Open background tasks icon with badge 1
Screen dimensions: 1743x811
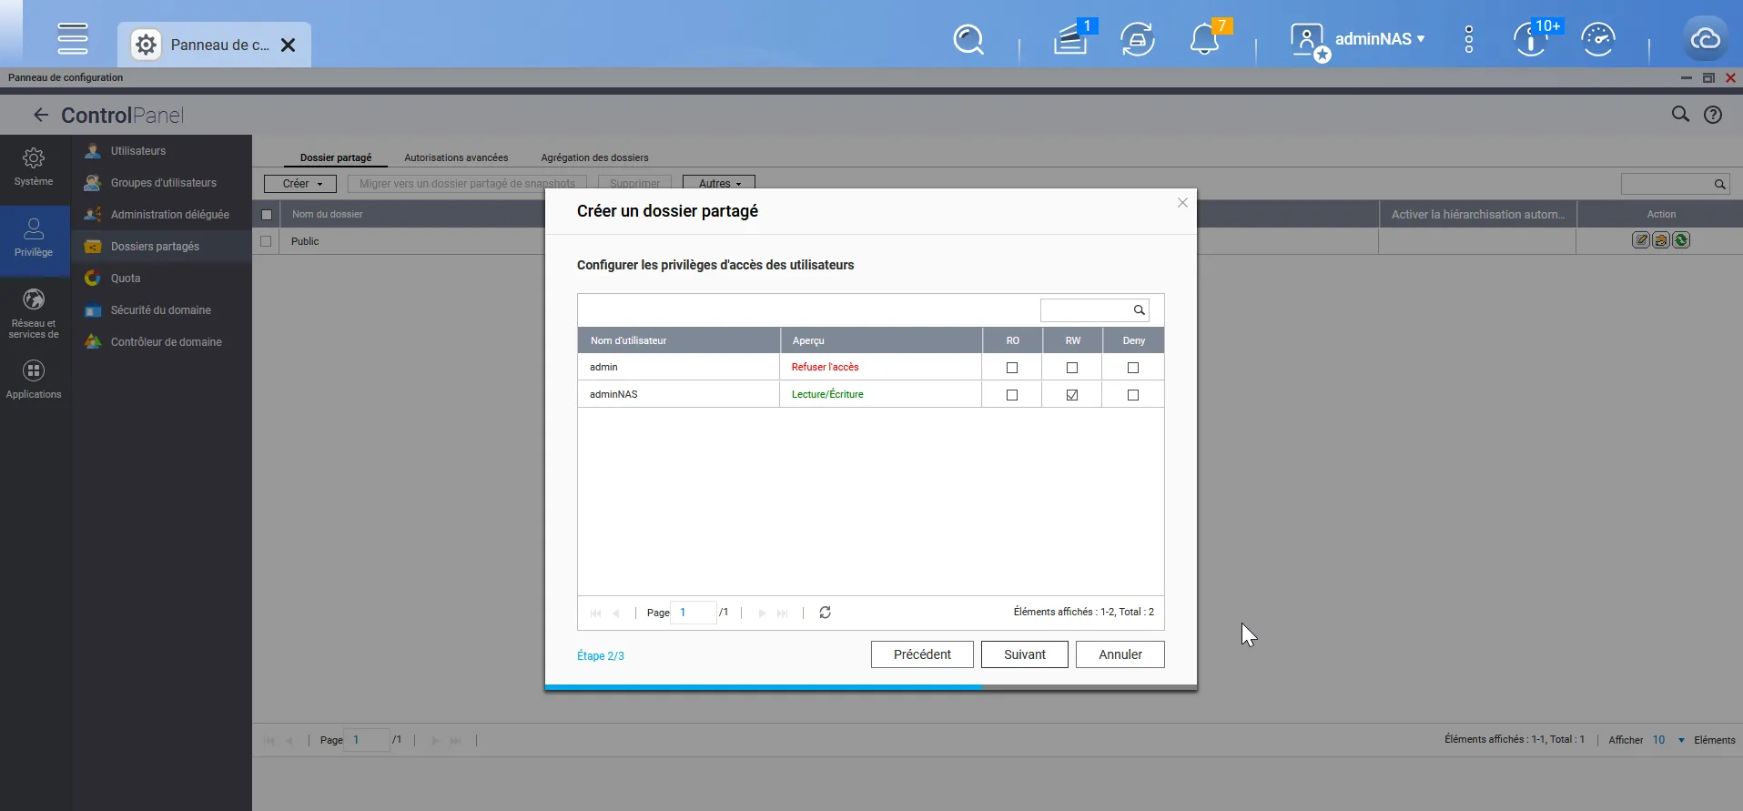(1071, 40)
